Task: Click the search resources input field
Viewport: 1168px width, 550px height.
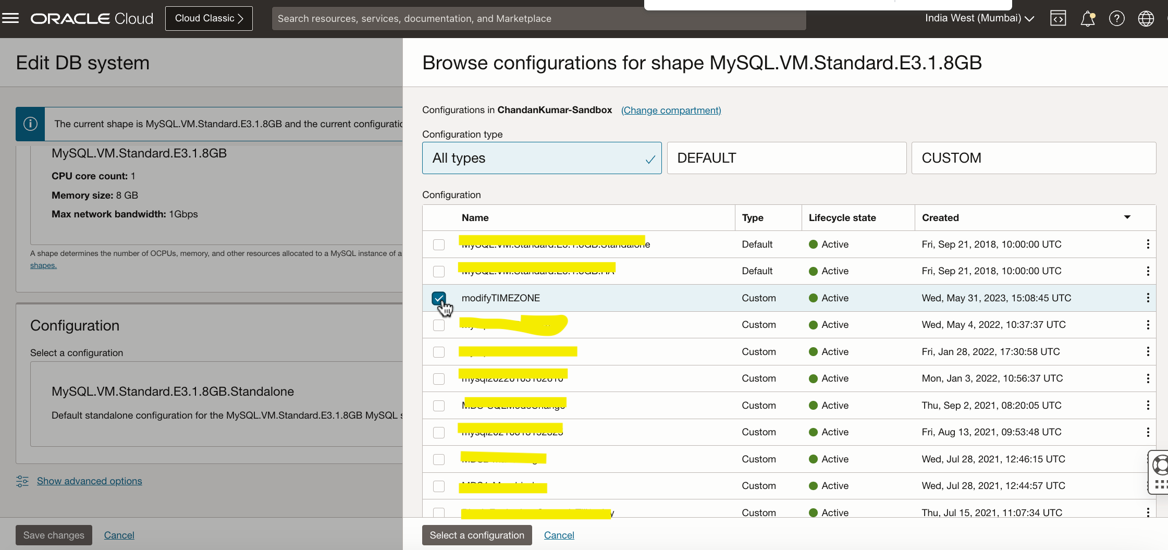Action: click(538, 19)
